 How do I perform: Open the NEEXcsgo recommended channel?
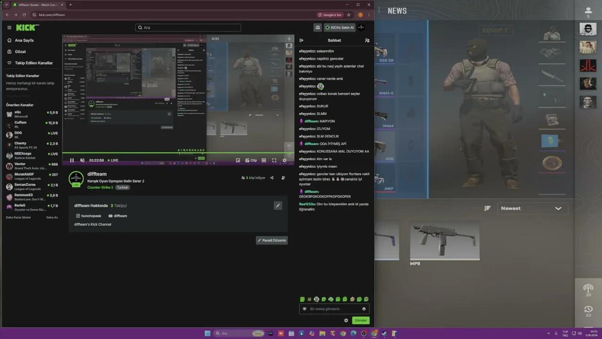(32, 156)
